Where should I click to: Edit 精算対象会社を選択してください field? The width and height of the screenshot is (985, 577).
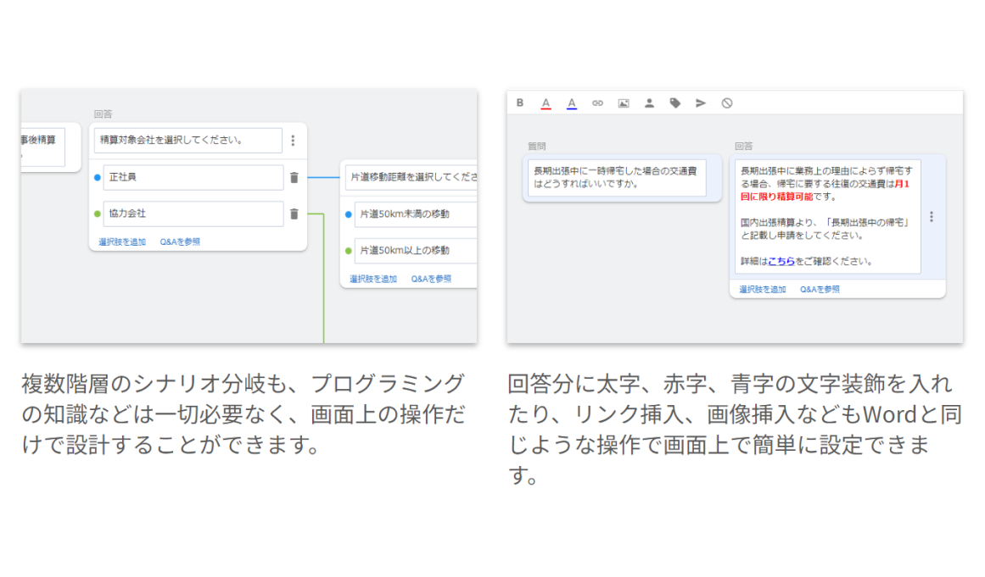pos(187,141)
